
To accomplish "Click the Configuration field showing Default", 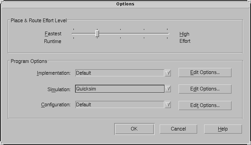I will [120, 105].
